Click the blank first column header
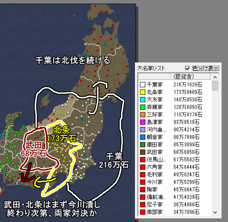 pyautogui.click(x=153, y=77)
